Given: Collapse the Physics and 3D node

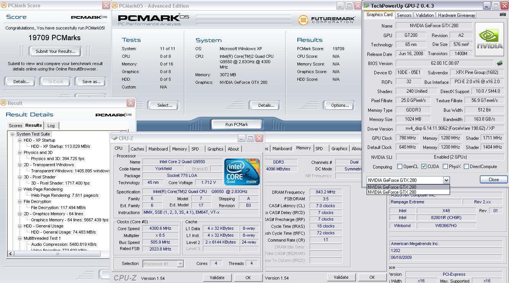Looking at the screenshot, I should [20, 152].
